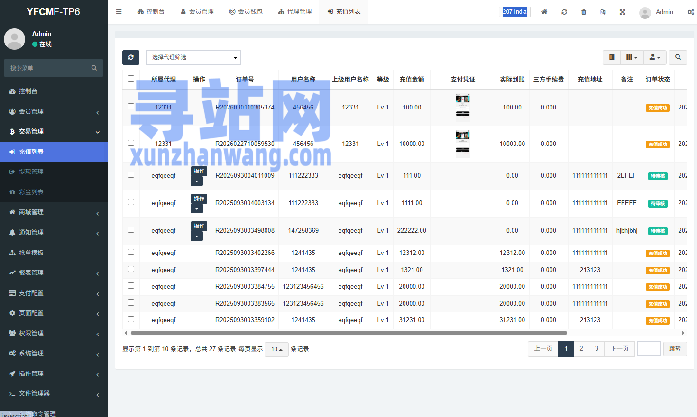Open the export data dropdown
Screen dimensions: 697x417
(655, 57)
